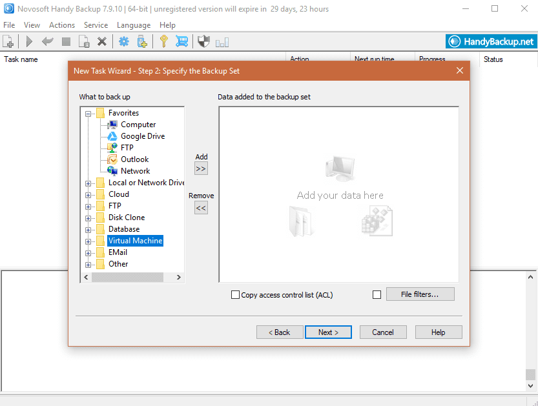
Task: Expand the Disk Clone node
Action: (x=88, y=218)
